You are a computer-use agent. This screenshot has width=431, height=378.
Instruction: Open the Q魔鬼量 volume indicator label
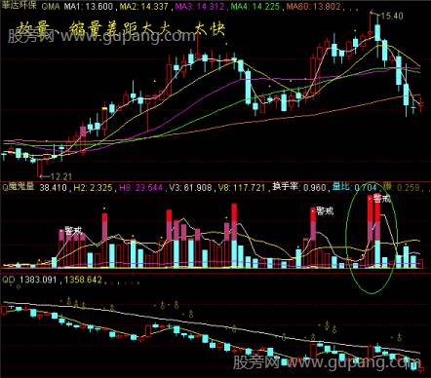pyautogui.click(x=19, y=187)
